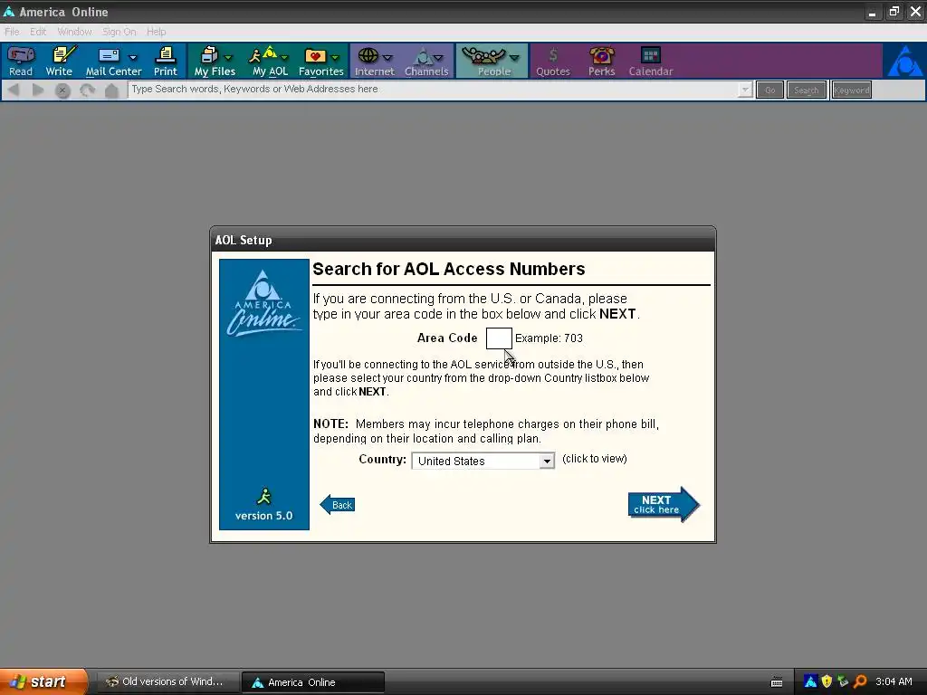Click the security shield tray icon
Screen dimensions: 927x695
(x=827, y=681)
